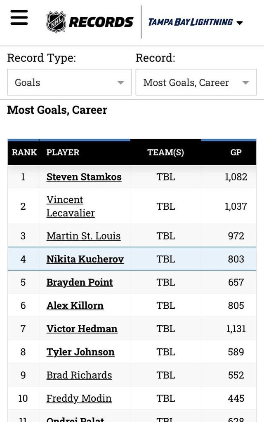Open the Record dropdown showing Most Goals, Career
This screenshot has height=422, width=264.
(x=196, y=82)
